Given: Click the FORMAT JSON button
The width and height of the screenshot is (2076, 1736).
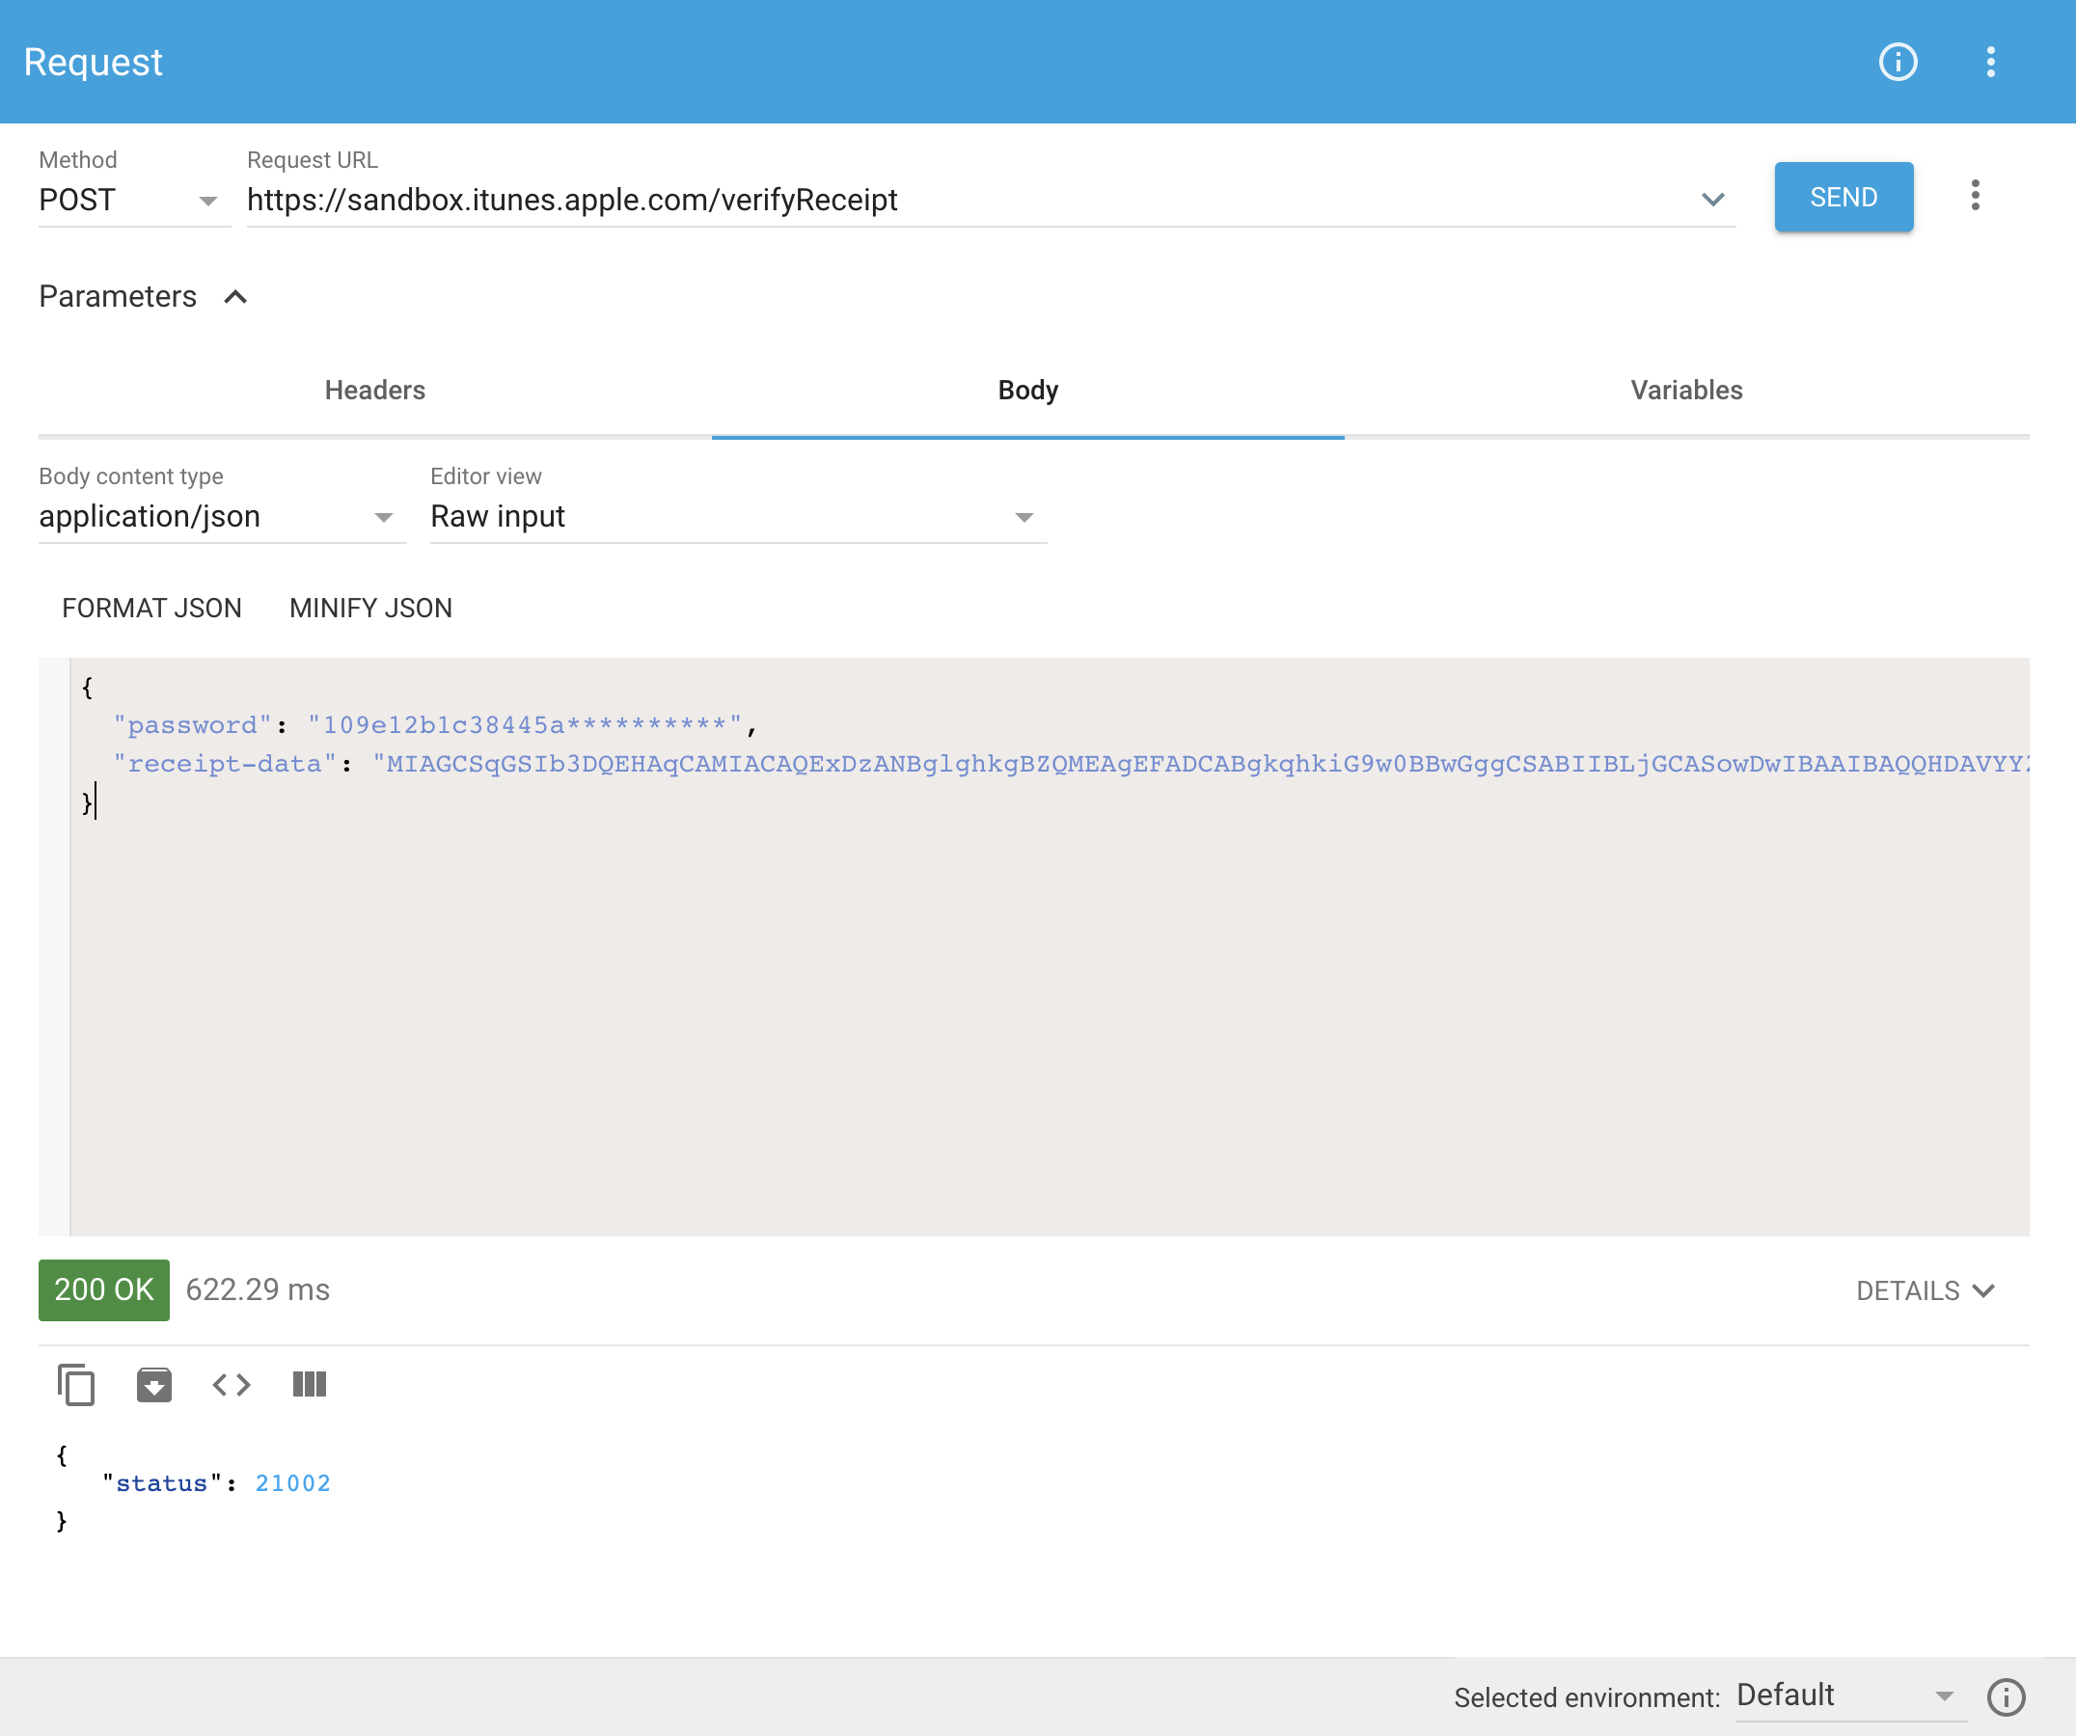Looking at the screenshot, I should click(151, 608).
